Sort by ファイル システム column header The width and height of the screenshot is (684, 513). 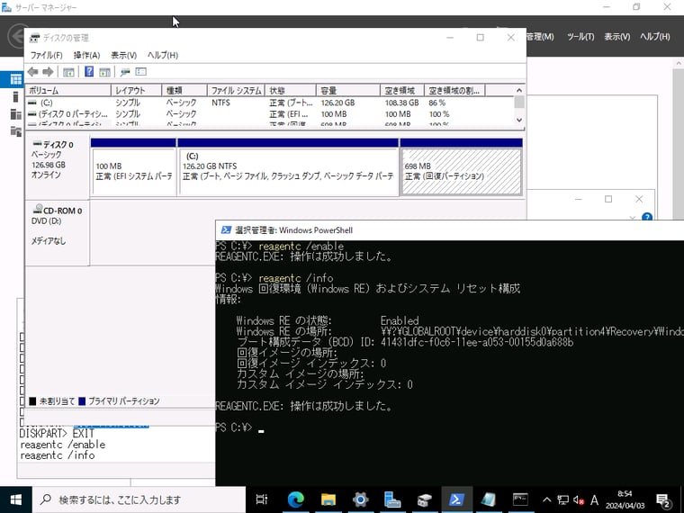click(x=236, y=90)
